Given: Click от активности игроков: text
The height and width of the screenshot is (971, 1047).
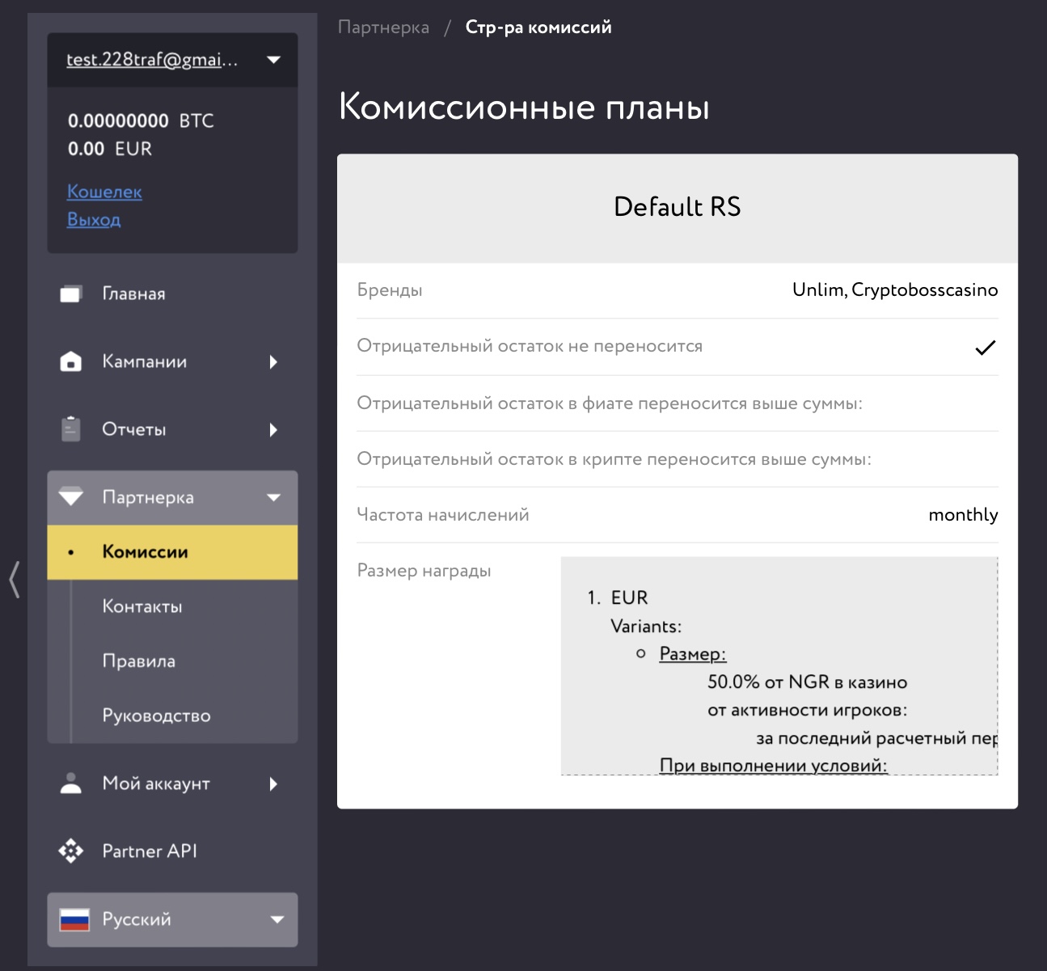Looking at the screenshot, I should [x=807, y=711].
